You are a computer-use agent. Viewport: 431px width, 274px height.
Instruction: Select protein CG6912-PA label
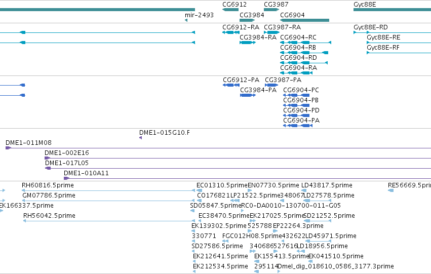click(241, 80)
